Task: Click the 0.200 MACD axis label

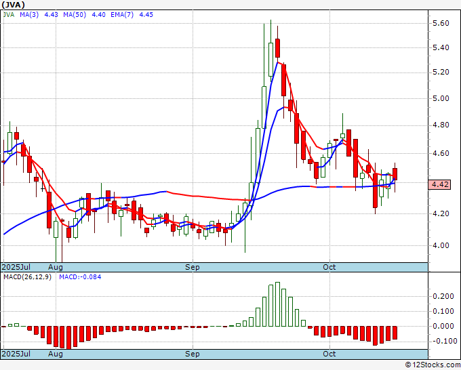Action: click(x=443, y=296)
